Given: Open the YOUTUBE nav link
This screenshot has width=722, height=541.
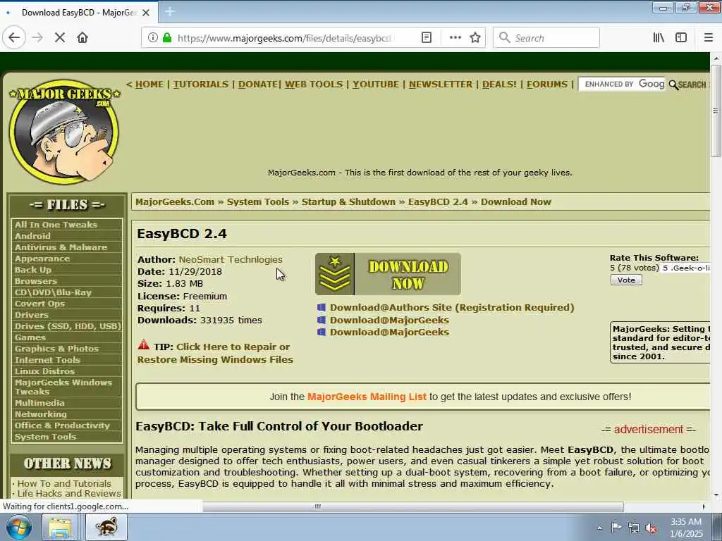Looking at the screenshot, I should click(x=376, y=85).
